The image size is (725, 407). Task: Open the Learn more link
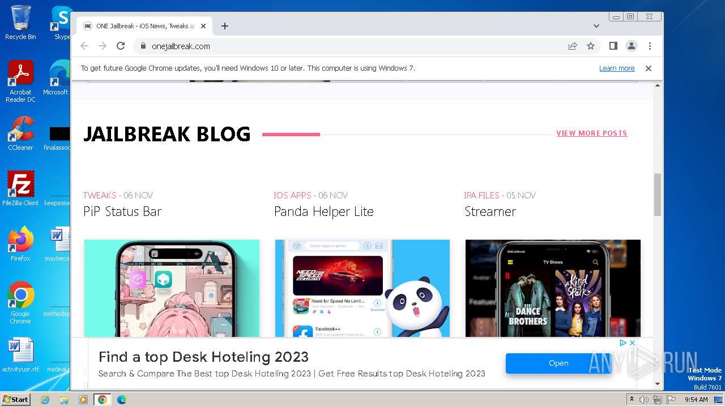point(617,68)
